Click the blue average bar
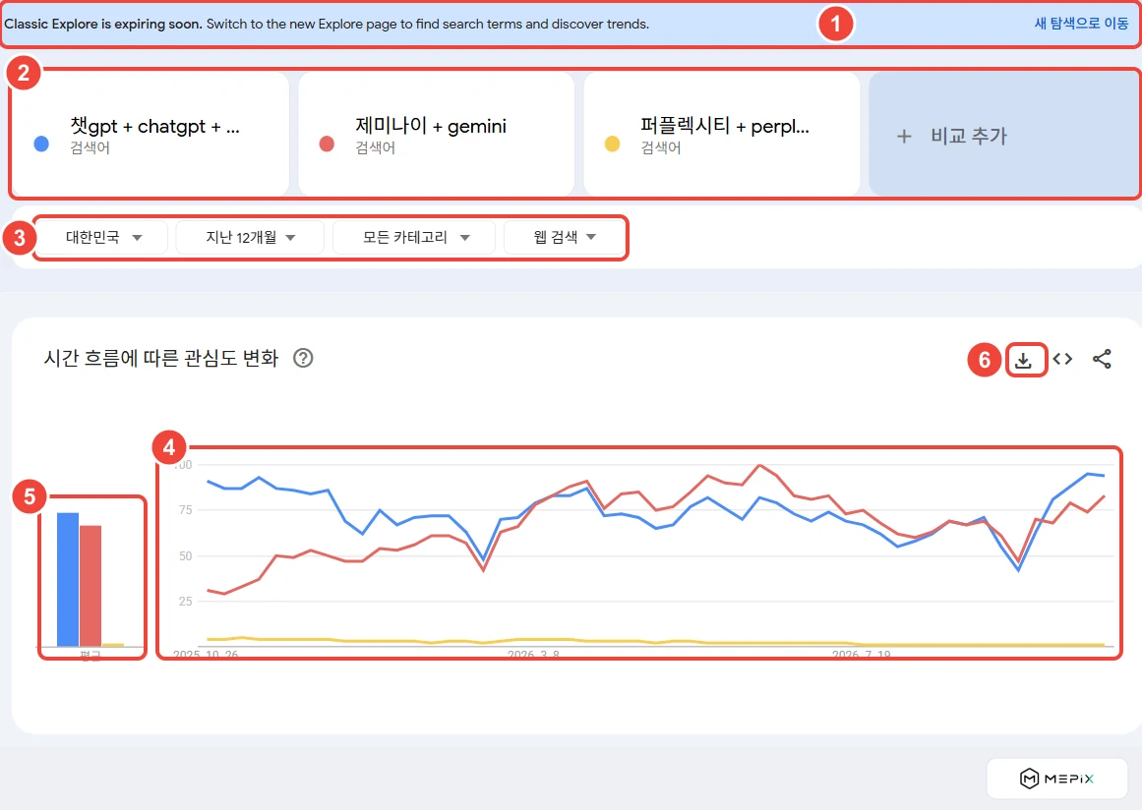 pyautogui.click(x=68, y=579)
